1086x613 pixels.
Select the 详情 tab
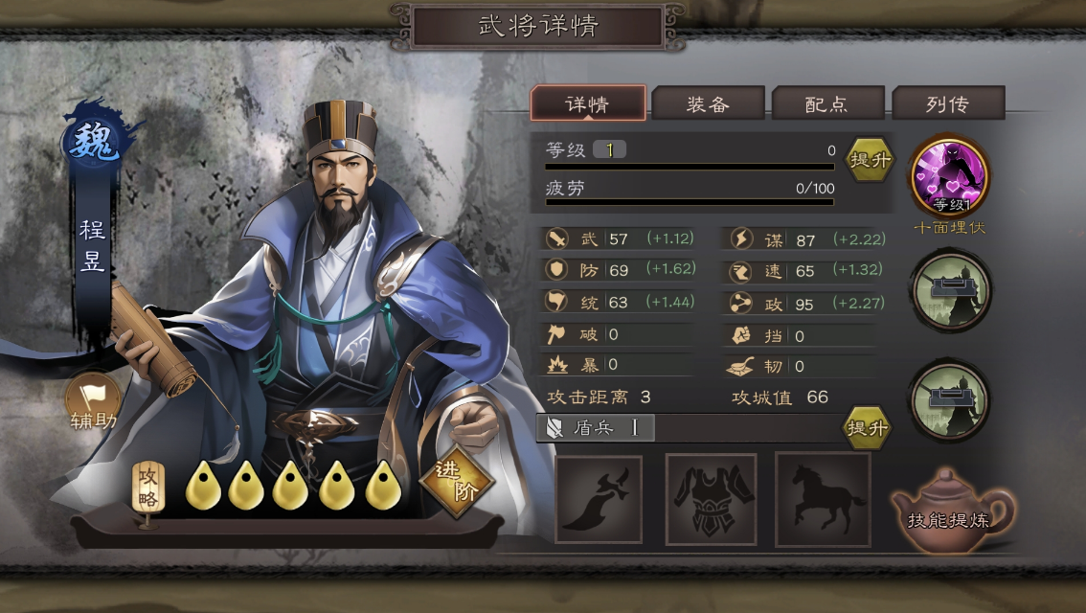point(588,103)
